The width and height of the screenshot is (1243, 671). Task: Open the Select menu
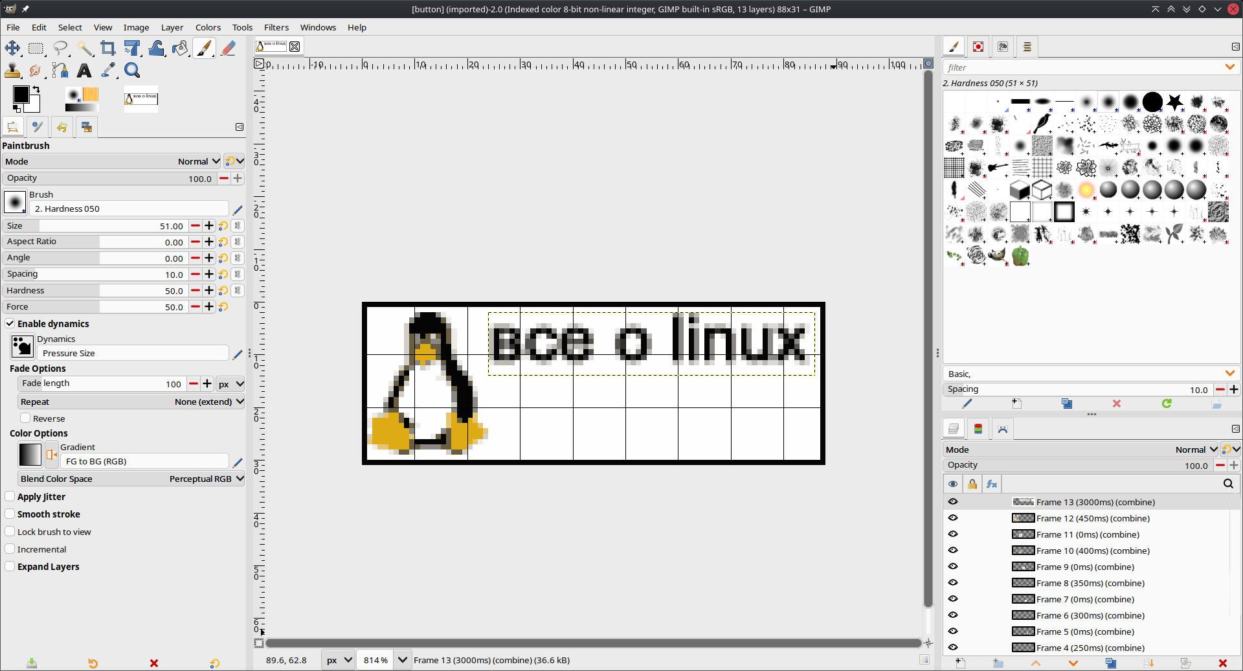click(70, 27)
